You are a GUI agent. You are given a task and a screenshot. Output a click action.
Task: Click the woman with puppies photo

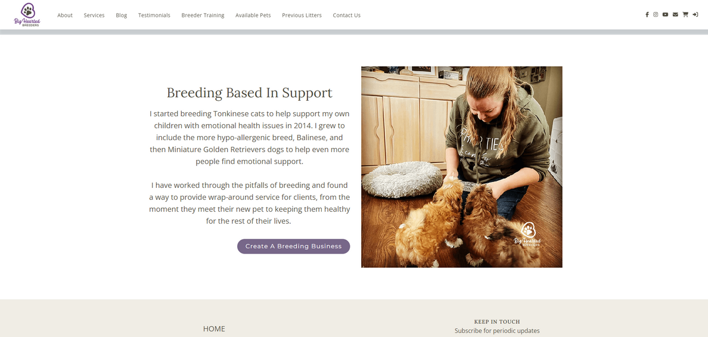pyautogui.click(x=461, y=166)
